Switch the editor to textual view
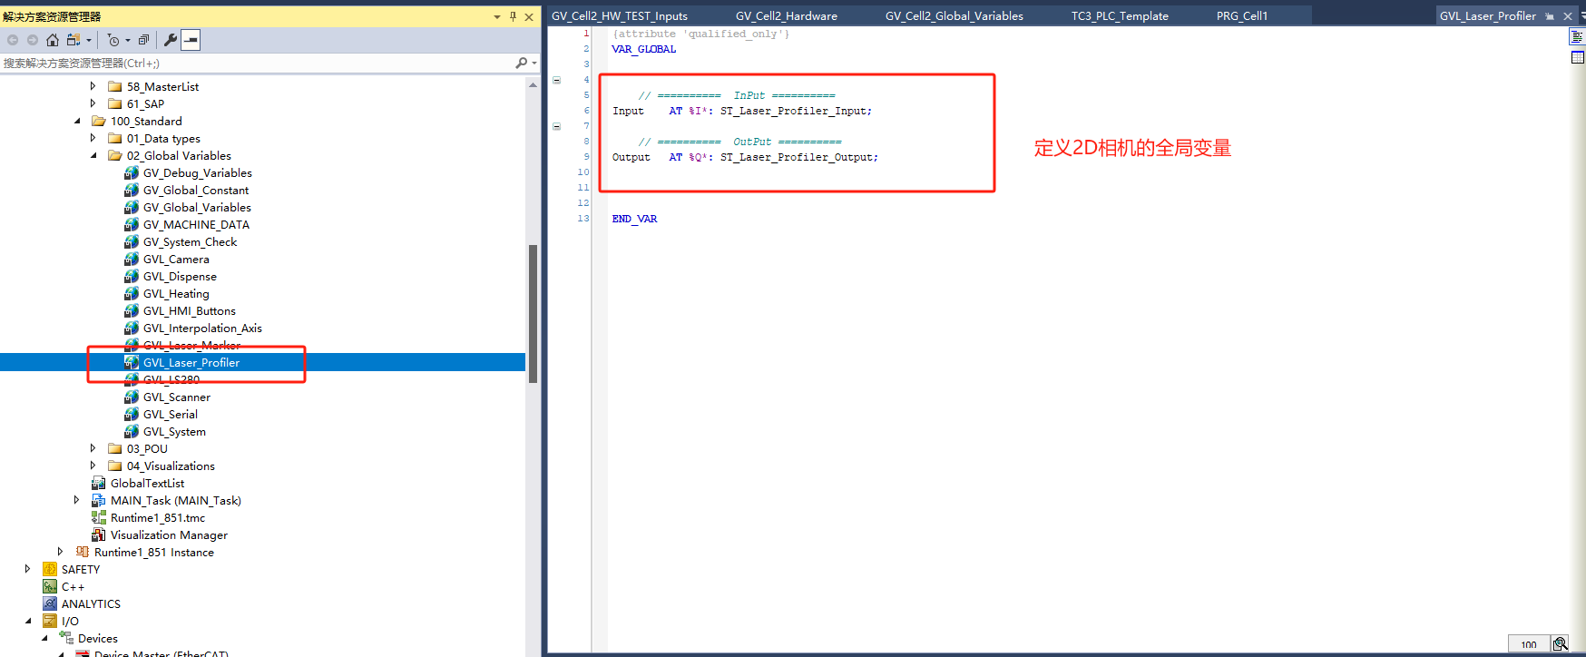Screen dimensions: 1586x657 pos(1577,36)
